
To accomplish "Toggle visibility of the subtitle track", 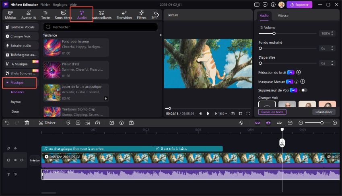I will 15,148.
